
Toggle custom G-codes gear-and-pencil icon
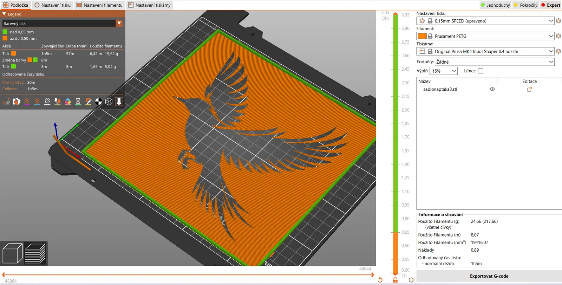coord(89,102)
